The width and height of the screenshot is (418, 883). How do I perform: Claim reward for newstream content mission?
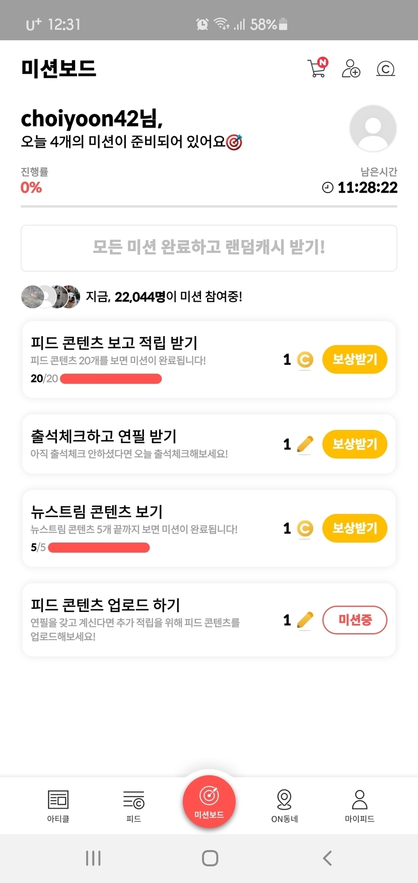coord(355,528)
